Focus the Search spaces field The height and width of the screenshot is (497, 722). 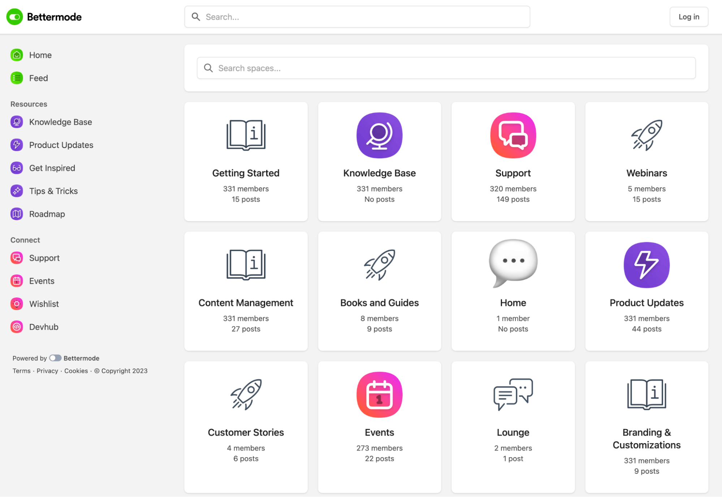446,68
